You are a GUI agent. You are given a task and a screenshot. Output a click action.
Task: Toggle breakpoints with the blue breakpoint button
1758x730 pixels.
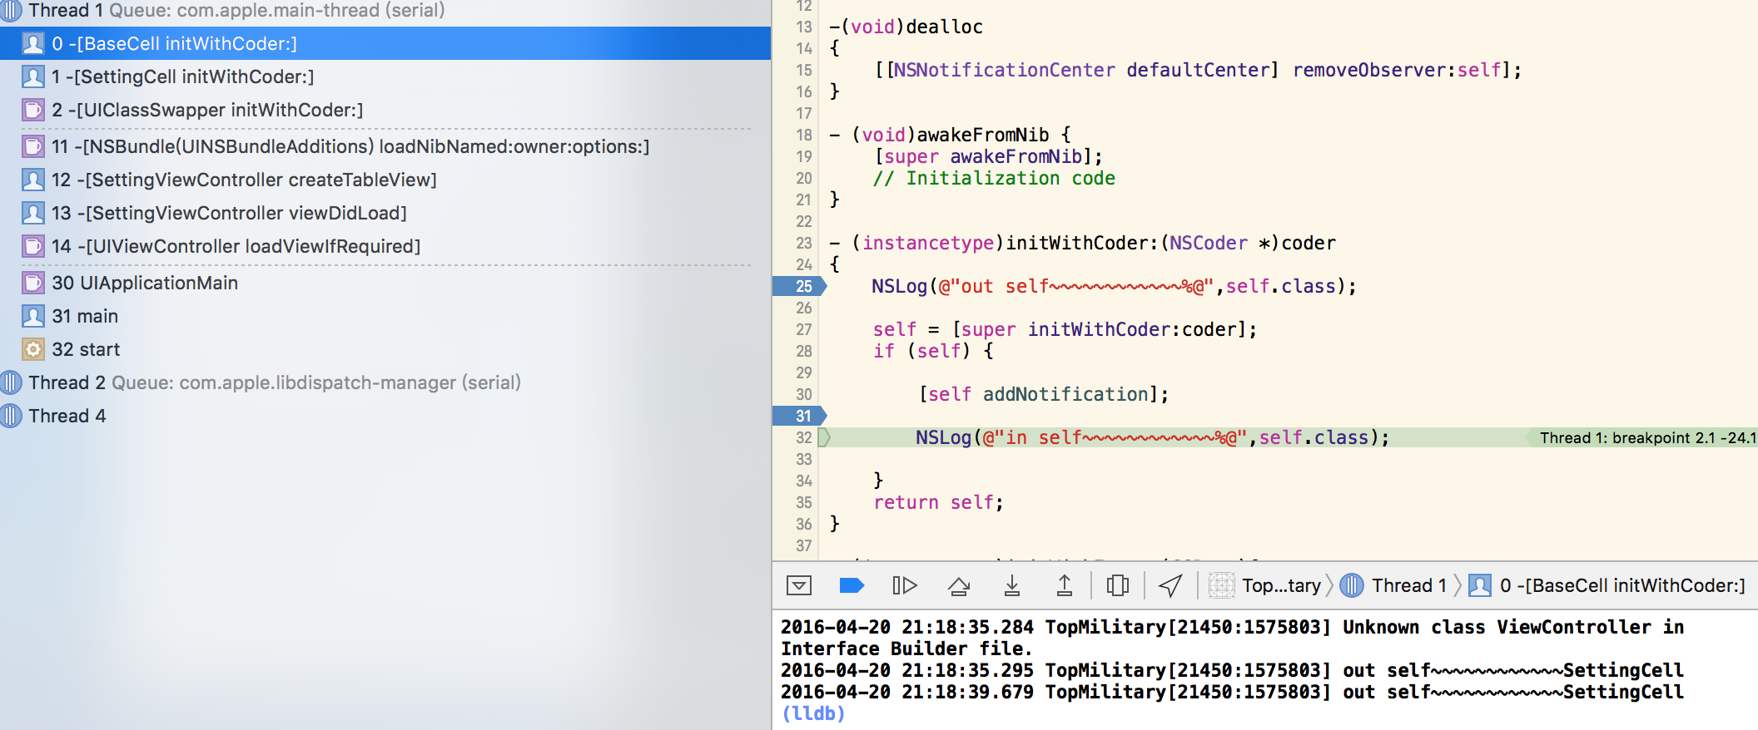pyautogui.click(x=852, y=585)
